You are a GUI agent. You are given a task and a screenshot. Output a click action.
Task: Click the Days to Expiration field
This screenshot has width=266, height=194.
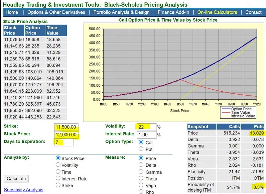pyautogui.click(x=64, y=142)
